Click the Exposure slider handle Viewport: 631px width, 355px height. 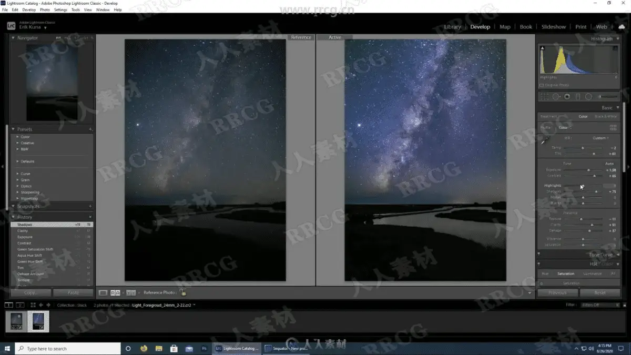588,170
